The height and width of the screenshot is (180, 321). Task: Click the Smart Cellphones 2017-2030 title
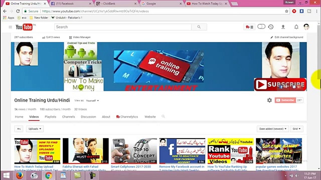[x=131, y=166]
